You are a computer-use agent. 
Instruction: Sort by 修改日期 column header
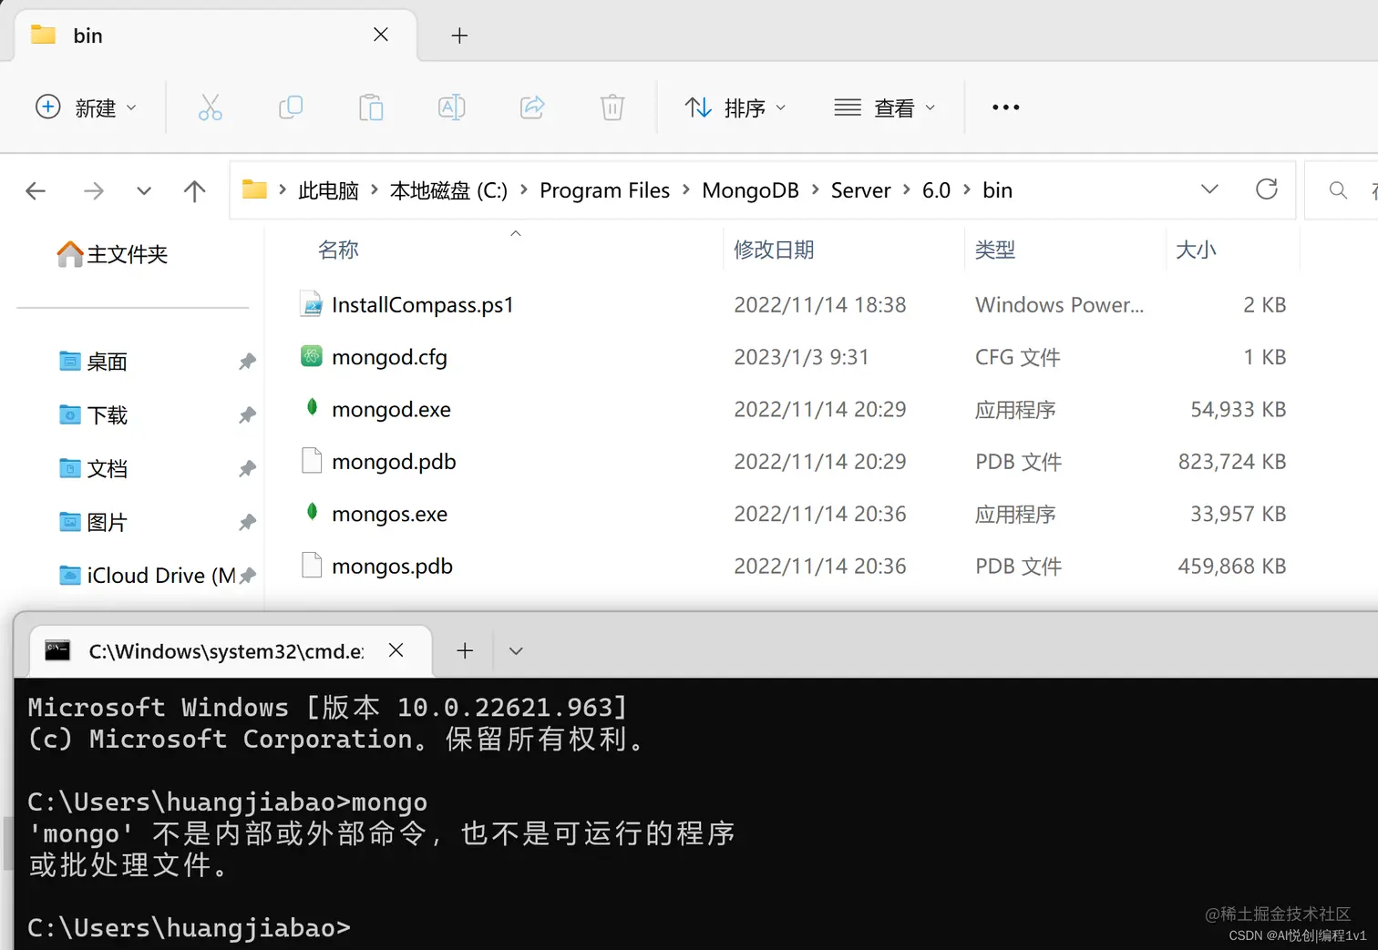(x=773, y=250)
